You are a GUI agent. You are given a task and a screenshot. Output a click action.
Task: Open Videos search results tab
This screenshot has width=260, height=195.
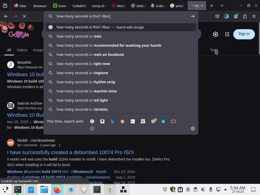(22, 50)
